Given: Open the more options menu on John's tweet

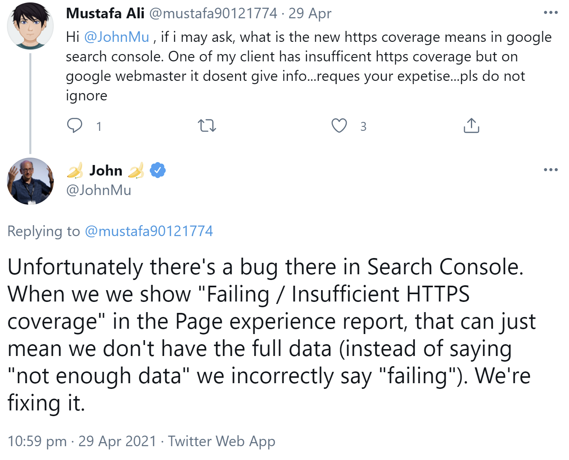Looking at the screenshot, I should tap(550, 170).
